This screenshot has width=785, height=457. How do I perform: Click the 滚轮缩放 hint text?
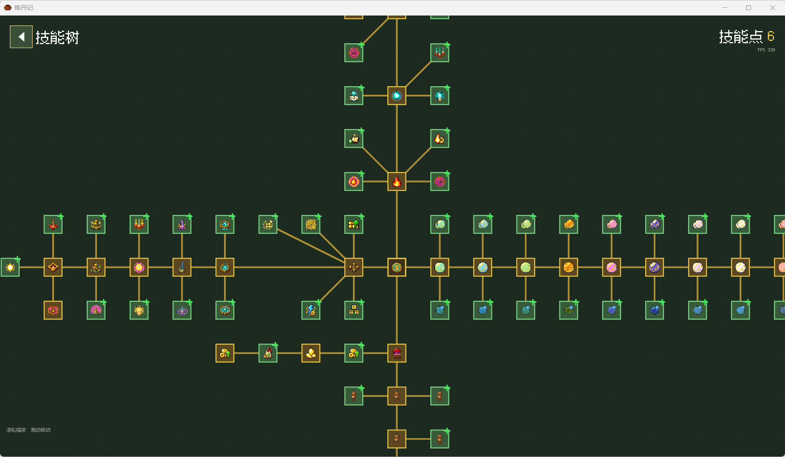click(16, 430)
